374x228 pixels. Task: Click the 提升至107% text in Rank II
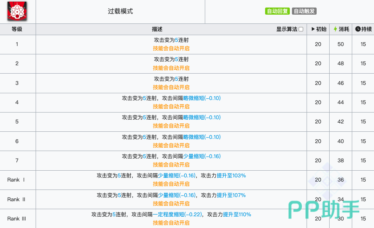point(231,195)
